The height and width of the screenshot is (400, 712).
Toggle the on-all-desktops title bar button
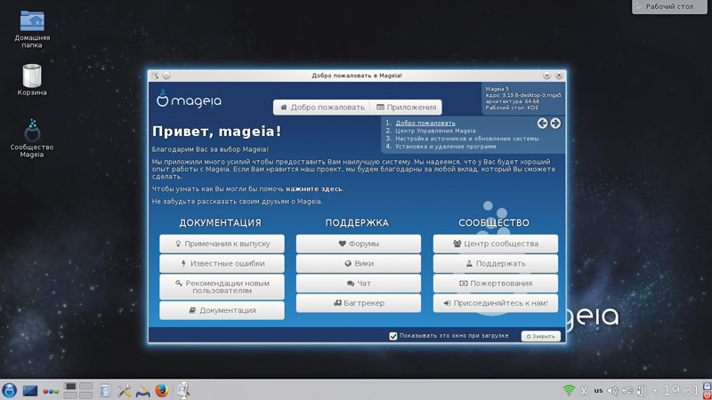166,76
